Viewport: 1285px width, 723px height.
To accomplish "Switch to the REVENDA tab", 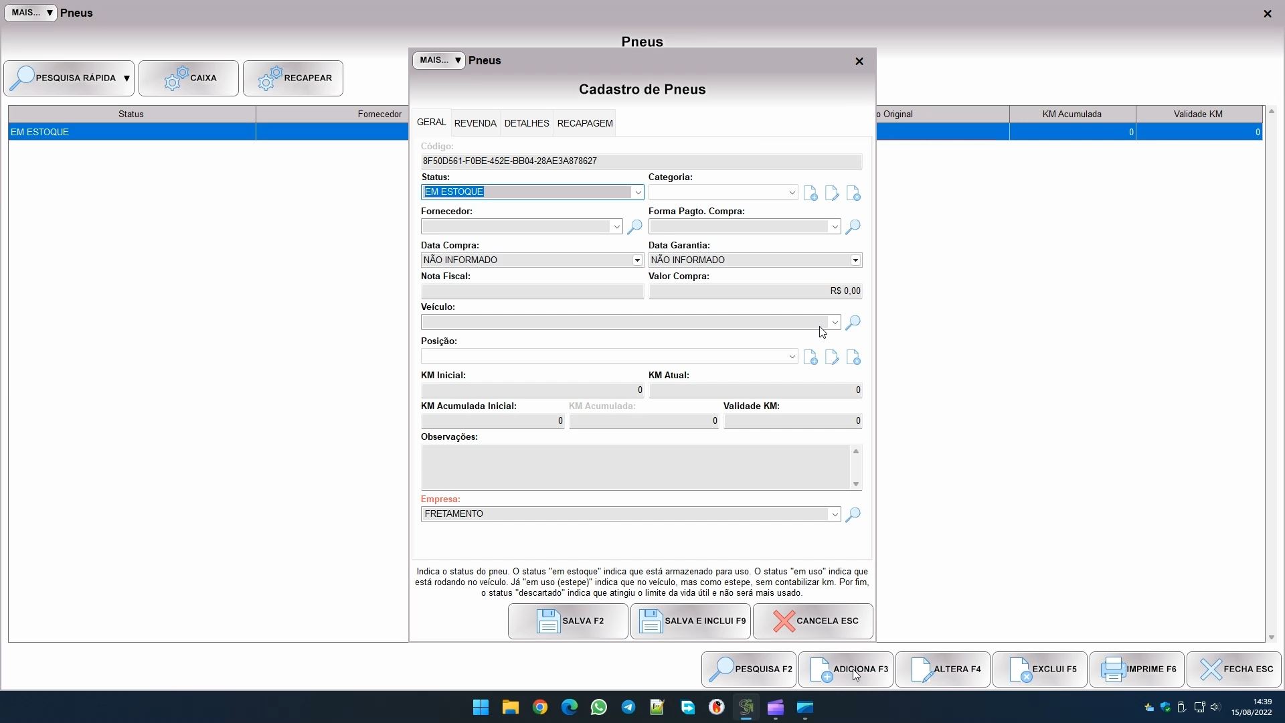I will [475, 123].
